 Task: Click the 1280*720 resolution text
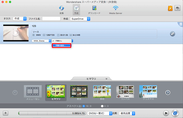(50, 35)
